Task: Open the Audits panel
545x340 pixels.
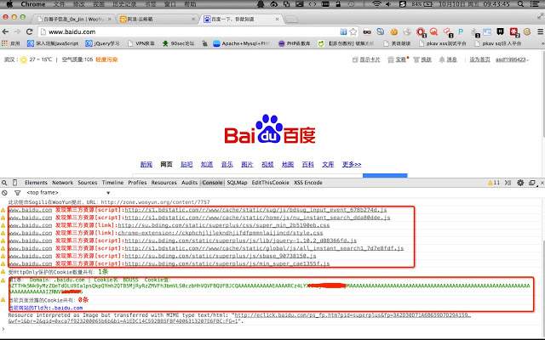Action: (189, 183)
